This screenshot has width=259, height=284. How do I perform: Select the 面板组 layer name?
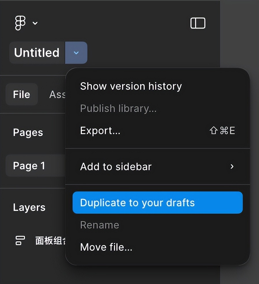tap(50, 241)
